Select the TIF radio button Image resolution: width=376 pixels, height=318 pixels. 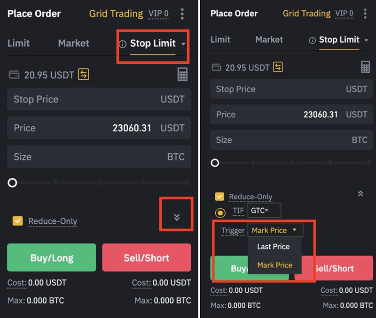[219, 212]
